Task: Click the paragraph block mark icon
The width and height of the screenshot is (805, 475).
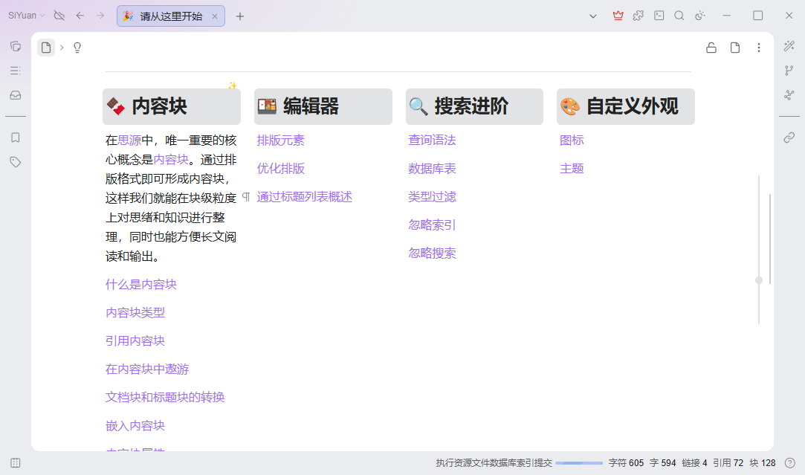Action: point(246,197)
